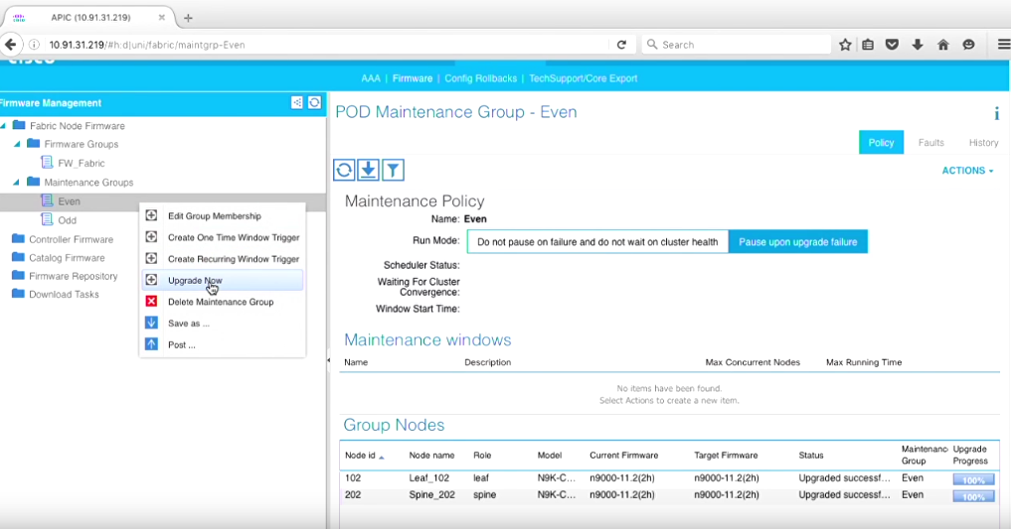The width and height of the screenshot is (1011, 529).
Task: Refresh the Firmware Management navigation pane
Action: coord(314,102)
